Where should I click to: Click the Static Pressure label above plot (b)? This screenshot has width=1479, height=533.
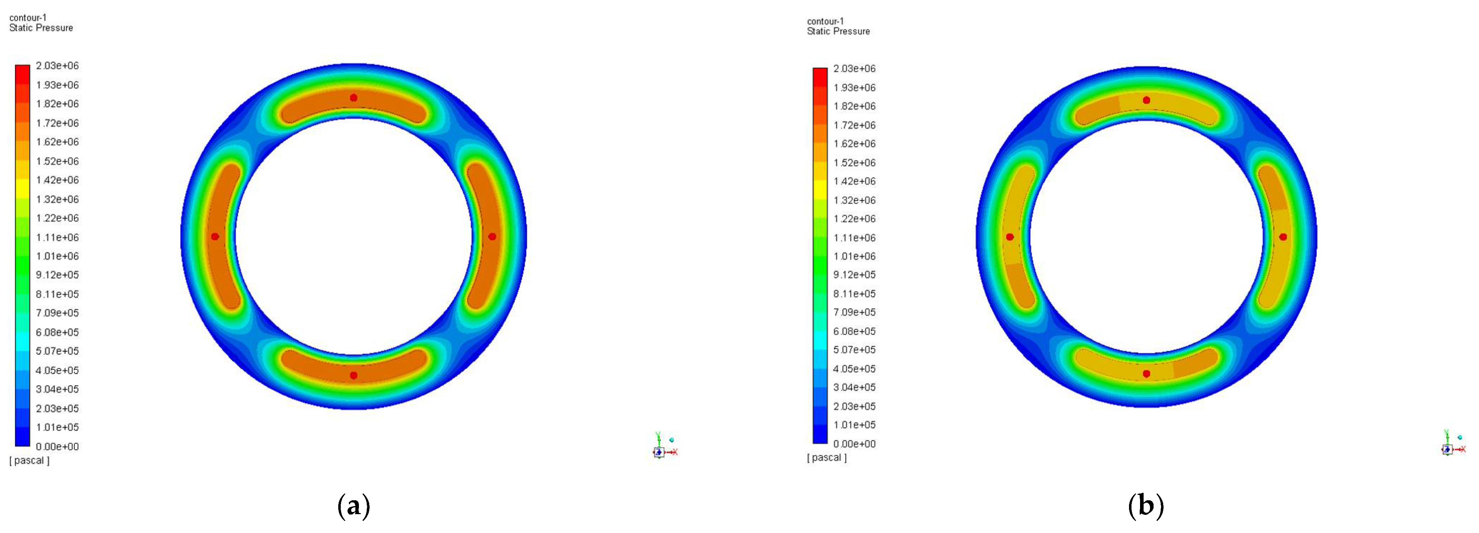(838, 31)
